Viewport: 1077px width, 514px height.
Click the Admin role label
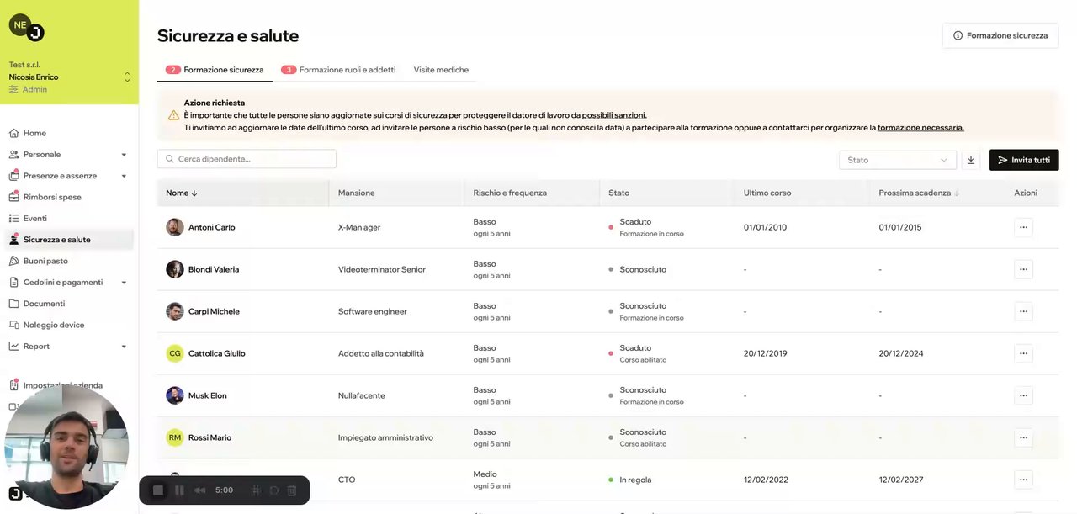pyautogui.click(x=34, y=89)
